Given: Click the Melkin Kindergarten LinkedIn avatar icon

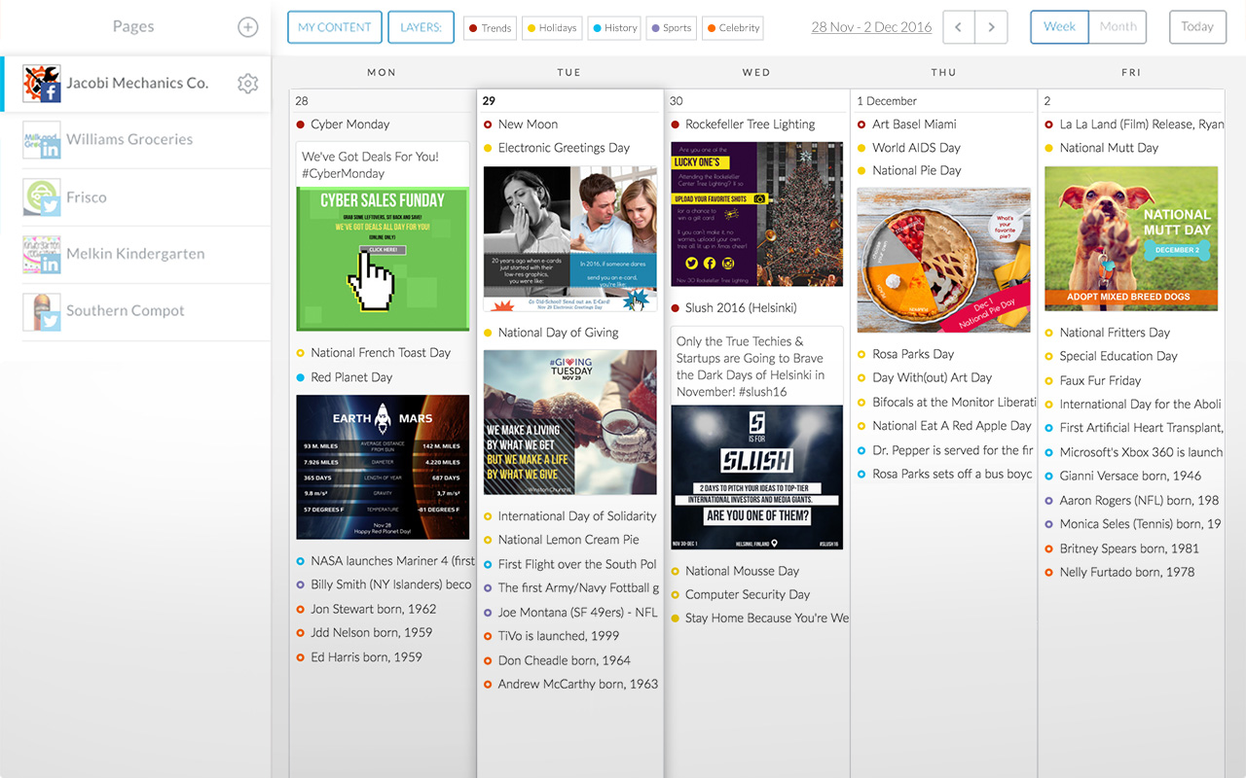Looking at the screenshot, I should coord(42,255).
